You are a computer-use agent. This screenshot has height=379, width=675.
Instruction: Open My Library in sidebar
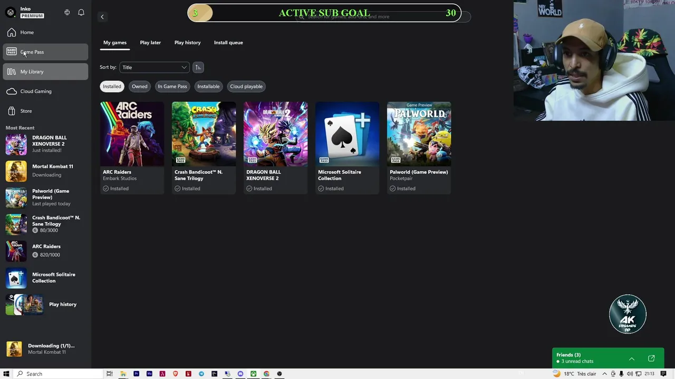point(45,72)
